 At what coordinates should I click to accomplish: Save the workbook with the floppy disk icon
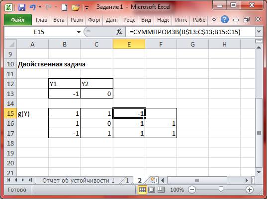(x=22, y=7)
